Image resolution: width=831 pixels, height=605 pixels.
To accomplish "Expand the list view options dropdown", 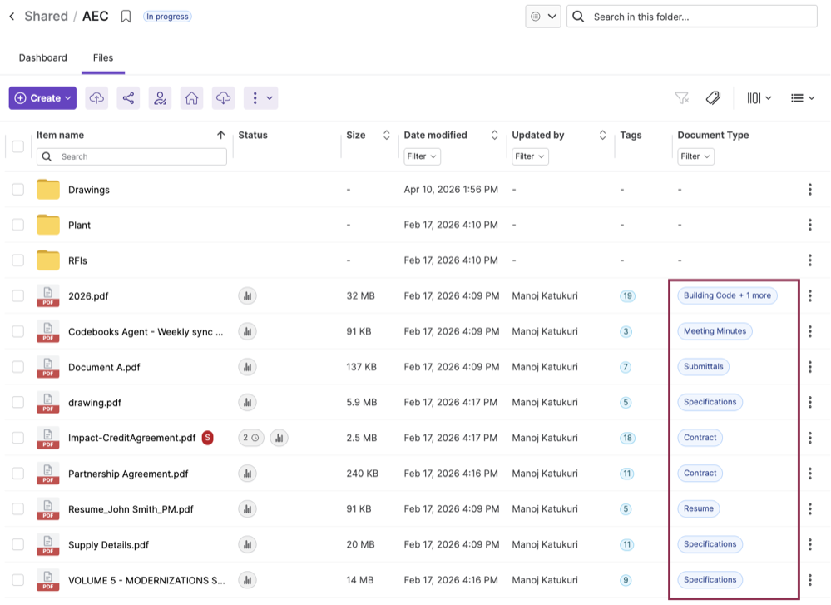I will 803,98.
